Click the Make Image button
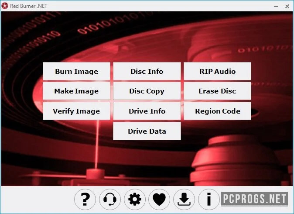This screenshot has width=294, height=214. [76, 91]
